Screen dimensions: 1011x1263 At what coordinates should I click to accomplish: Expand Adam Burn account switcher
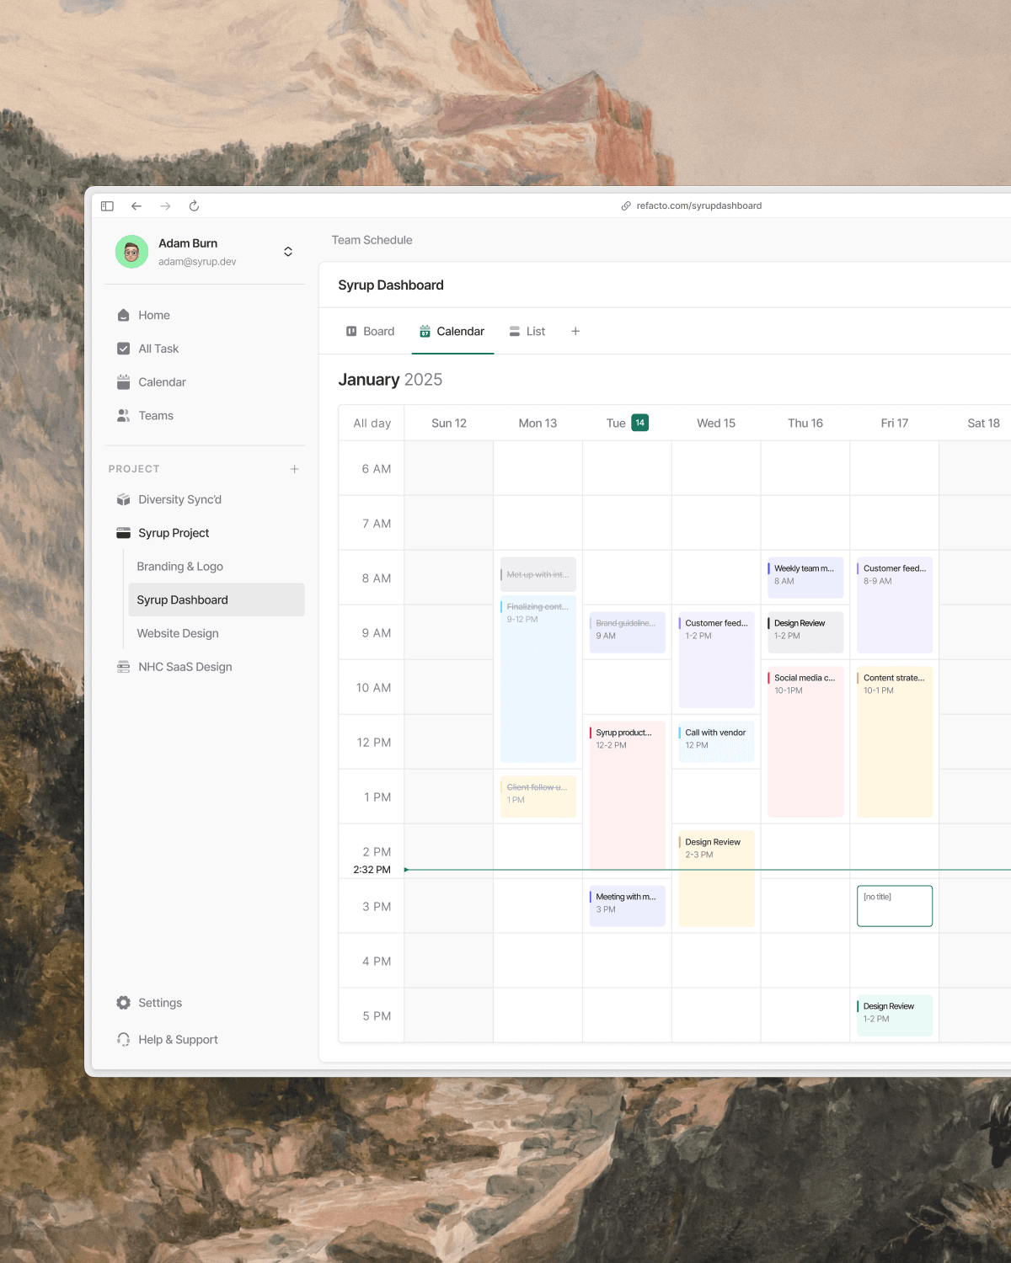[x=288, y=252]
